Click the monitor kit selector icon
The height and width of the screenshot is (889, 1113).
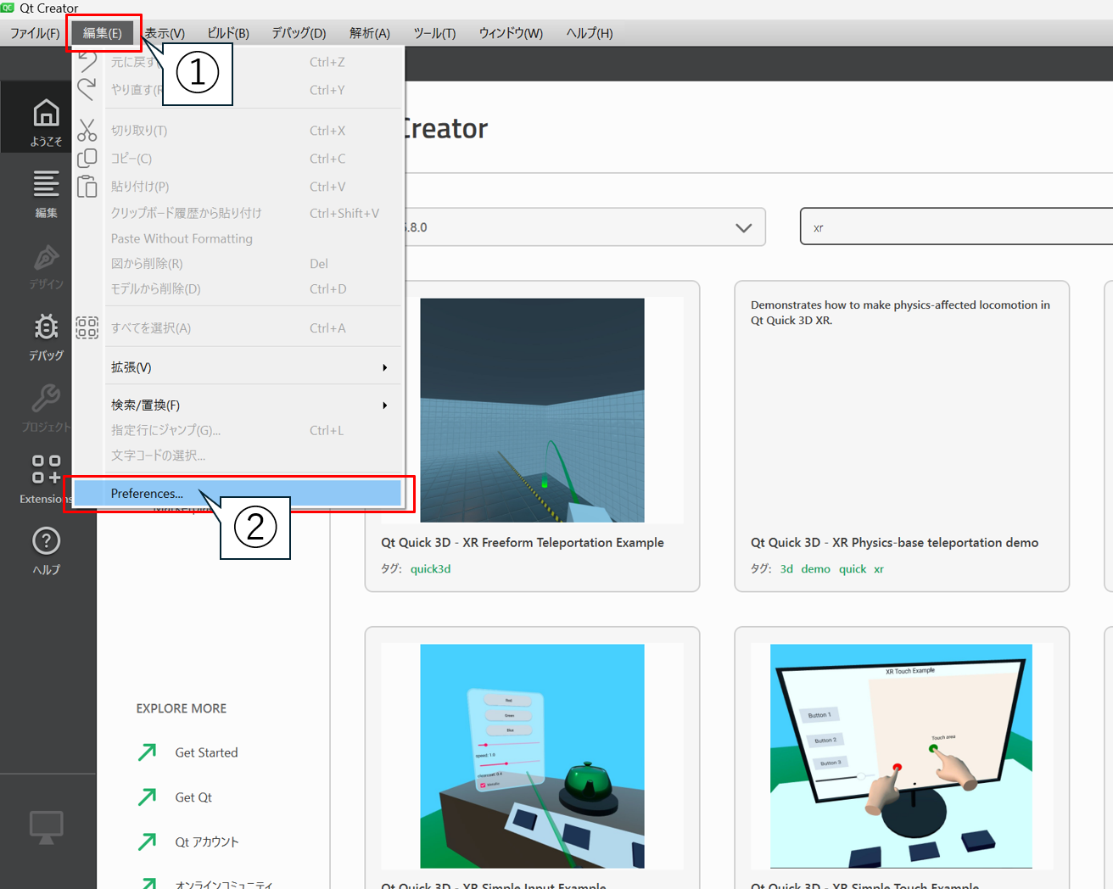tap(46, 827)
